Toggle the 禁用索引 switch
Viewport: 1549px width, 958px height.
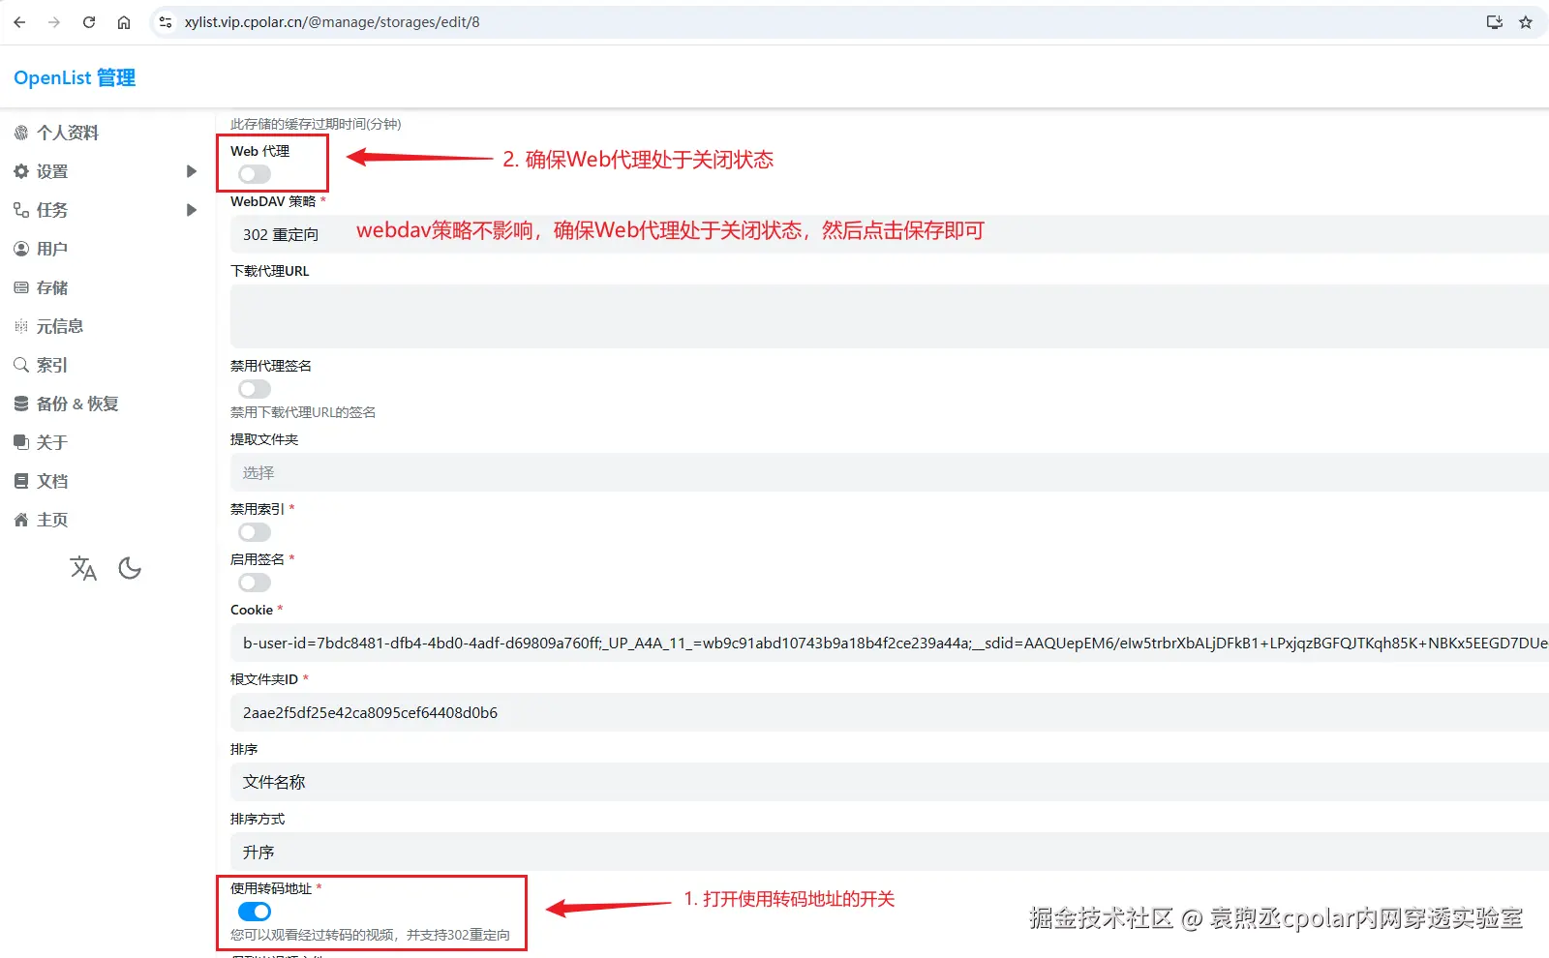[255, 532]
